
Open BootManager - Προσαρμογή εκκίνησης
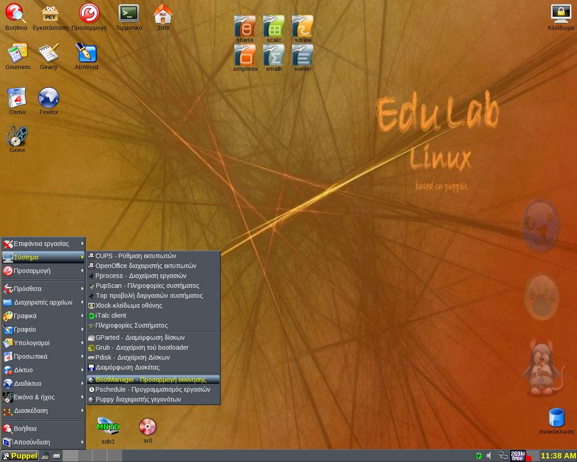pos(153,379)
